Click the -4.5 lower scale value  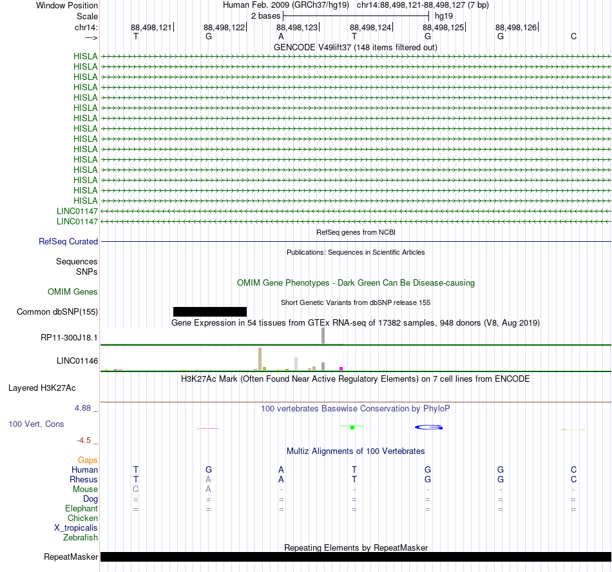(x=84, y=440)
